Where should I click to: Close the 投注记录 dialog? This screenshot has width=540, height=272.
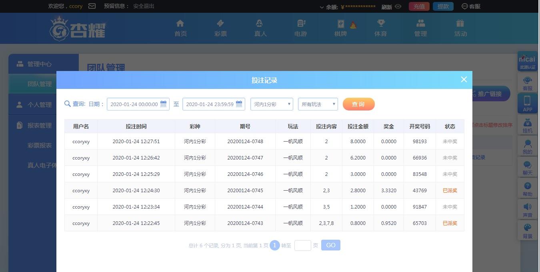tap(464, 79)
